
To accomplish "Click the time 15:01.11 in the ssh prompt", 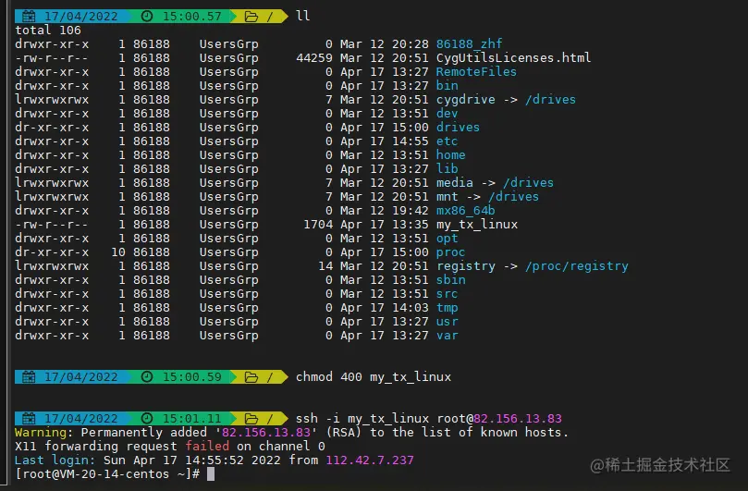I will click(191, 419).
